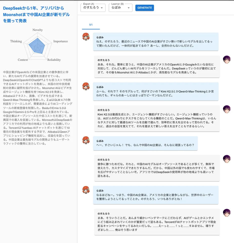234x243 pixels.
Task: Open the Expert (A) dropdown showing のすたろう
Action: (93, 8)
